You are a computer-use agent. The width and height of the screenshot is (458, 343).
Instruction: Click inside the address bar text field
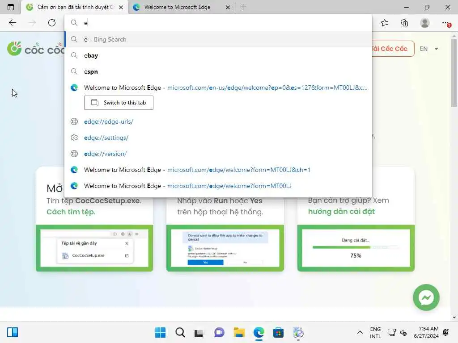point(218,22)
